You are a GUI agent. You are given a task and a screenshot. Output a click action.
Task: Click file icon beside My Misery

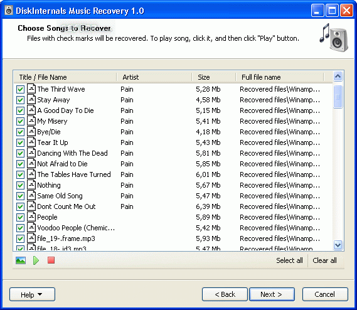click(31, 120)
